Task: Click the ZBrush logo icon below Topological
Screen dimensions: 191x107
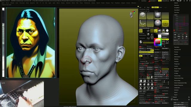Action: pyautogui.click(x=141, y=42)
